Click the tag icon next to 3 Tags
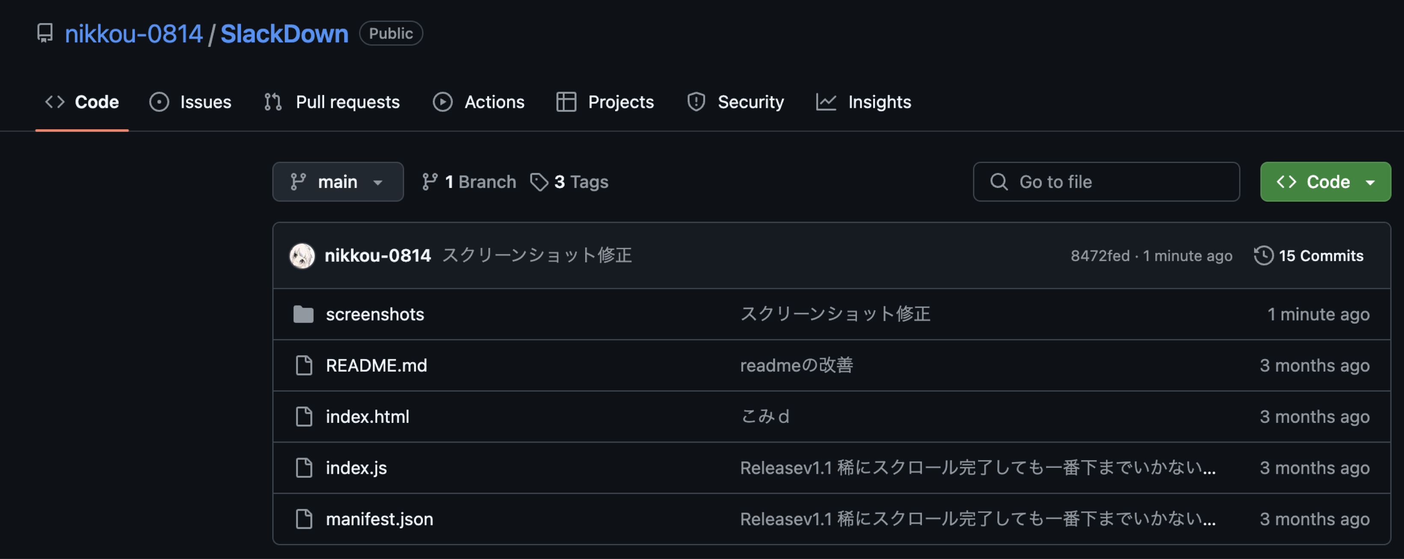The height and width of the screenshot is (559, 1404). pos(539,182)
